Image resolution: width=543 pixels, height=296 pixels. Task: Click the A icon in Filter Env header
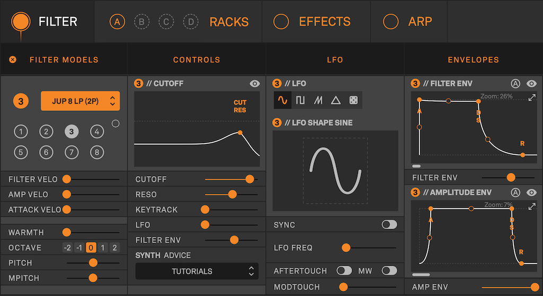[x=515, y=83]
